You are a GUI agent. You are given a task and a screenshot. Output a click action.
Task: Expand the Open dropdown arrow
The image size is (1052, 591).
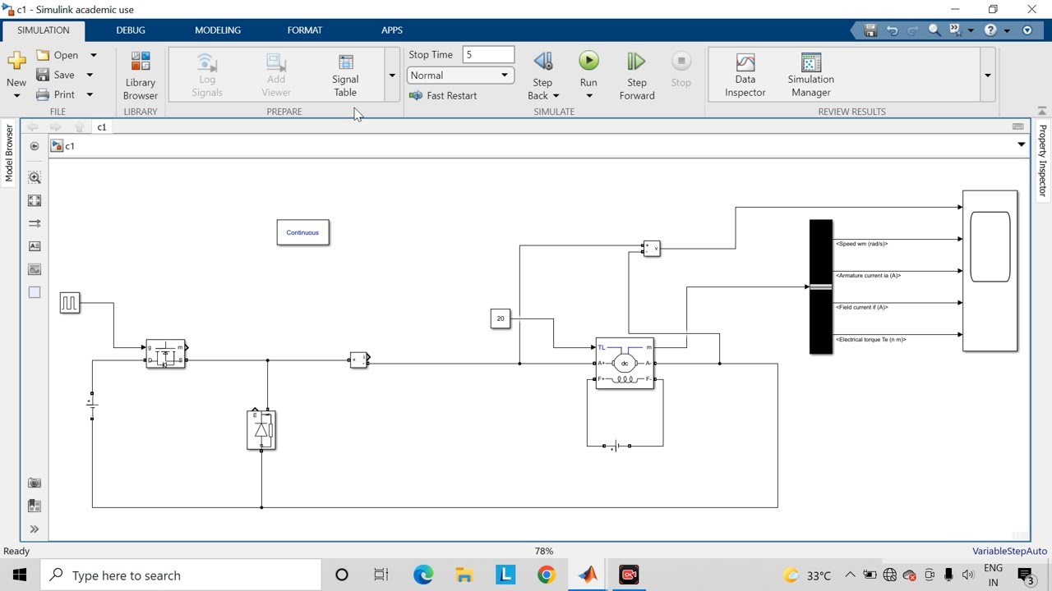(93, 55)
